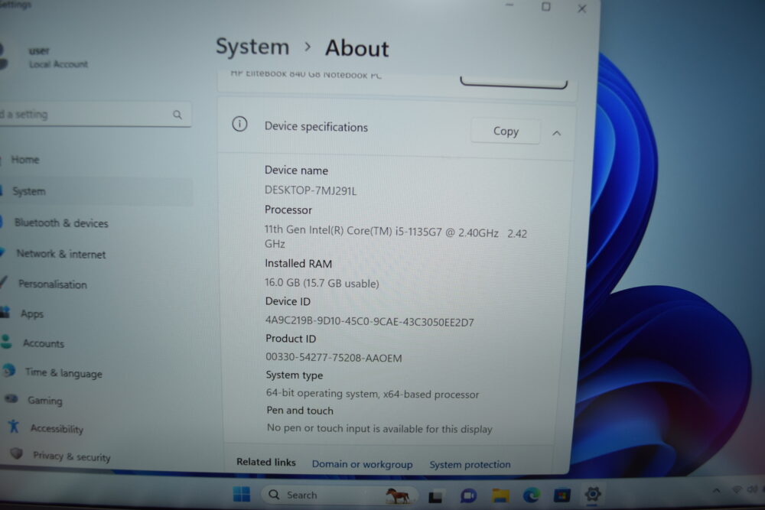Open Gaming settings

coord(45,401)
